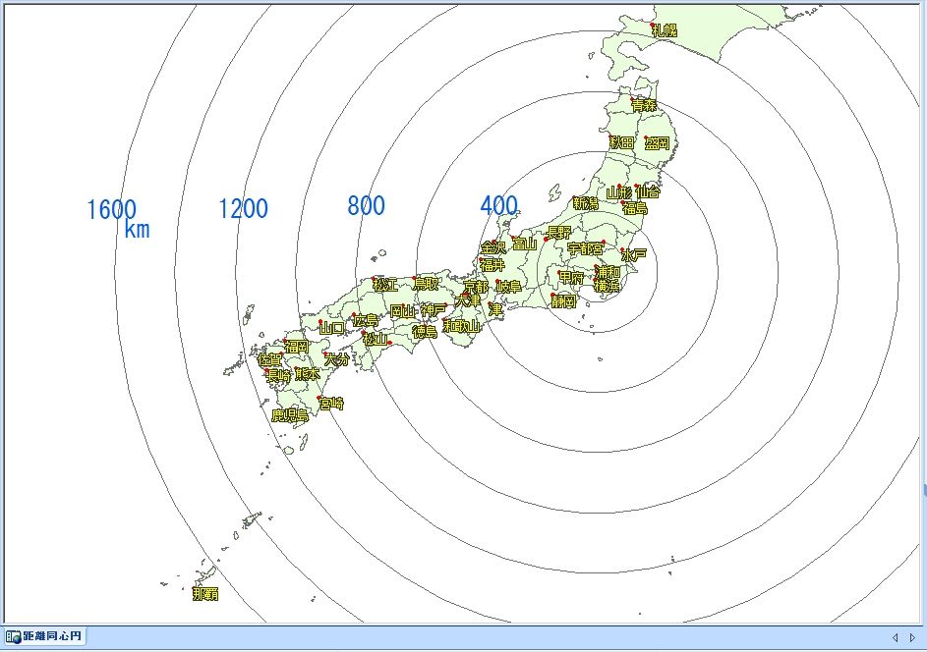Click the 佐賀 city label
927x652 pixels.
pos(270,359)
